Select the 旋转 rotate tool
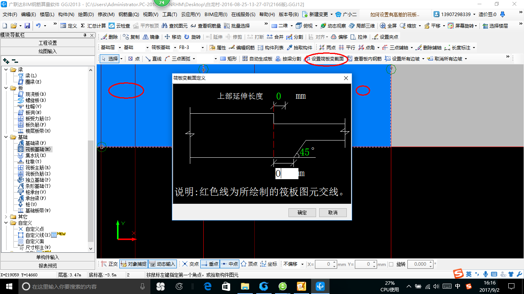This screenshot has width=524, height=294. 192,37
